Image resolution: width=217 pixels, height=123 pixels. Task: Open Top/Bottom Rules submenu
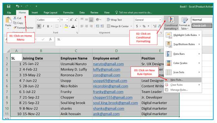(183, 44)
